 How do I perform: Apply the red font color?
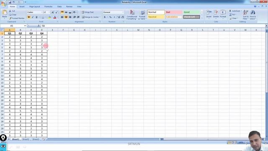[x=55, y=17]
